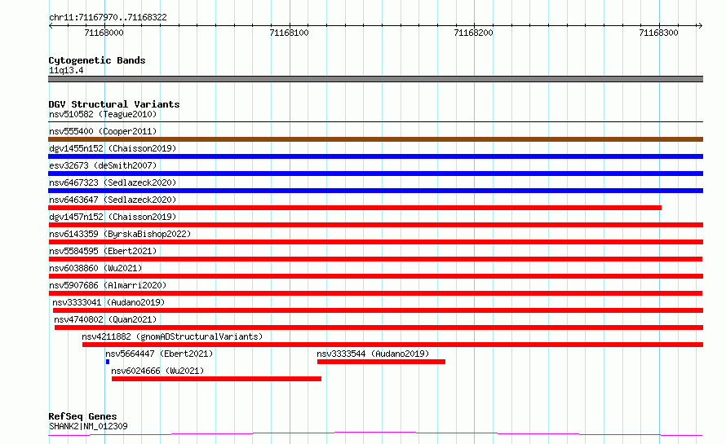Click the thin black nsv510582 variant line
The image size is (726, 444).
point(375,122)
